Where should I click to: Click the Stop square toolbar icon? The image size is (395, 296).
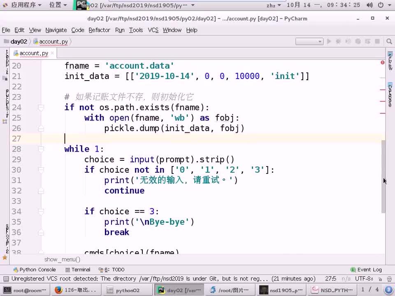pos(377,41)
